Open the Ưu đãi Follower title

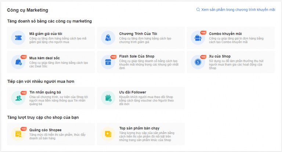click(133, 92)
